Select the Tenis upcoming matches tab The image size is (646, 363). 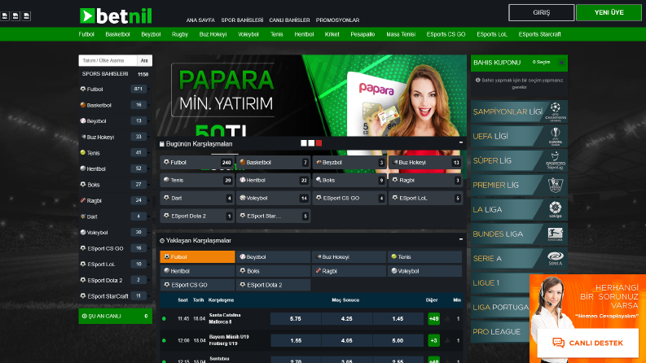click(424, 257)
